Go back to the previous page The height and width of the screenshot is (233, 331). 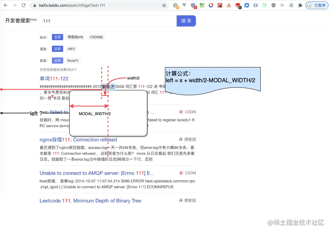[6, 5]
